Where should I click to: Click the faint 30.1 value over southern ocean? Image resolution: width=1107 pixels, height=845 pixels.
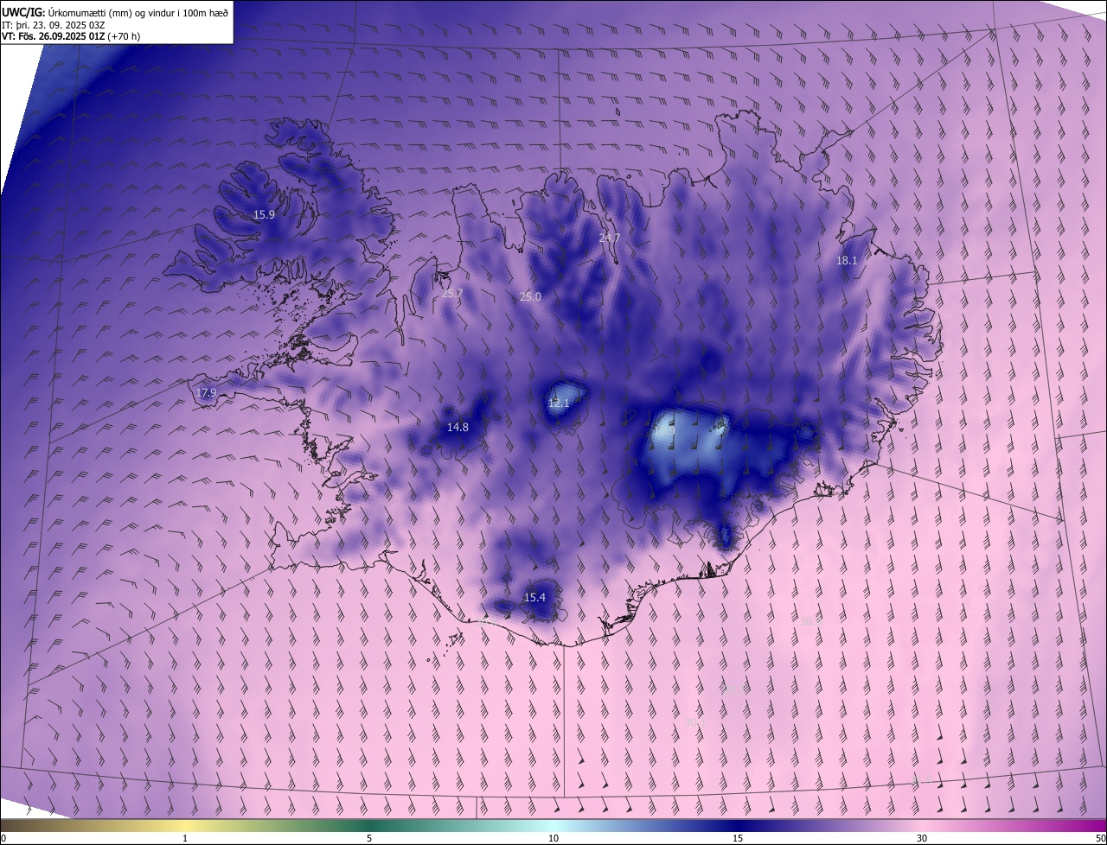(695, 722)
